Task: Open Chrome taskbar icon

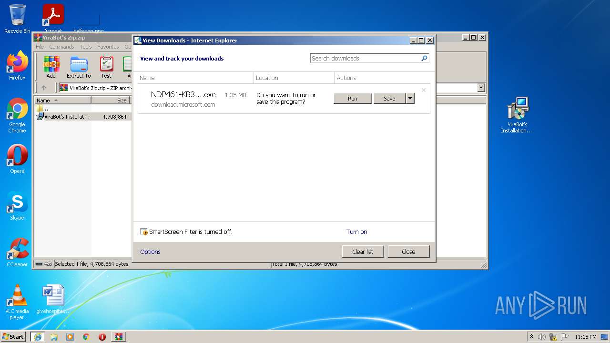Action: click(86, 336)
